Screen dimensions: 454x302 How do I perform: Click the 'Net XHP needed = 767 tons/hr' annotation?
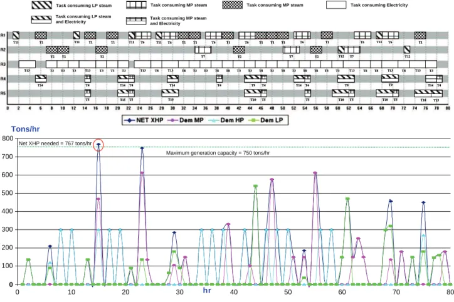(x=55, y=143)
